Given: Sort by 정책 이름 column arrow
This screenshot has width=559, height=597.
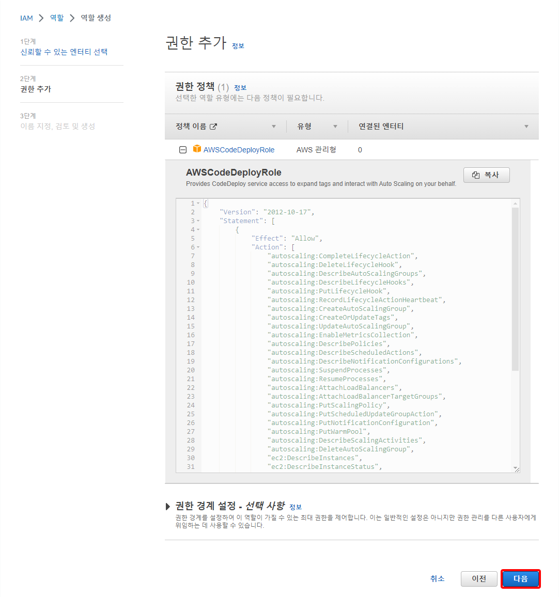Looking at the screenshot, I should 273,127.
